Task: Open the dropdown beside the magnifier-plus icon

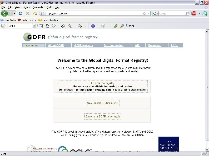Action: click(x=85, y=26)
